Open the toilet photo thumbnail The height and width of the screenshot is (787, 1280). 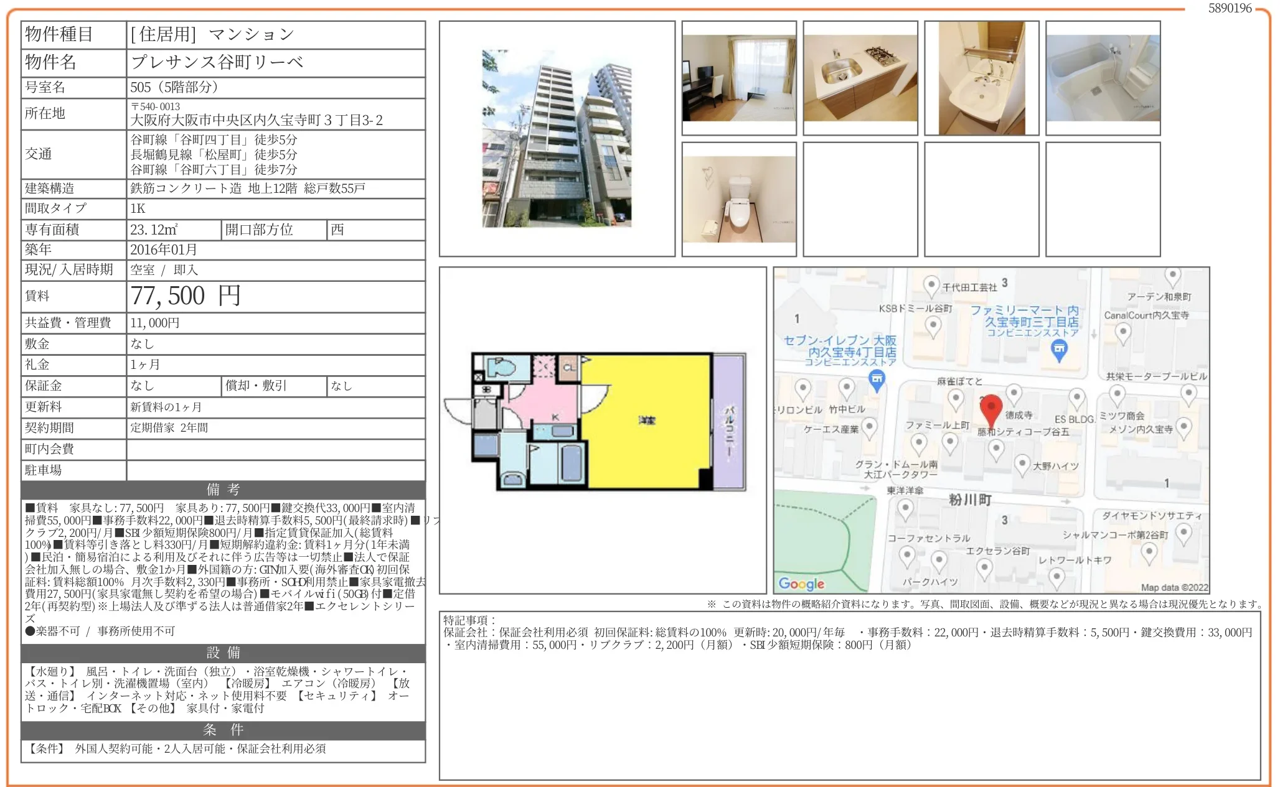739,199
